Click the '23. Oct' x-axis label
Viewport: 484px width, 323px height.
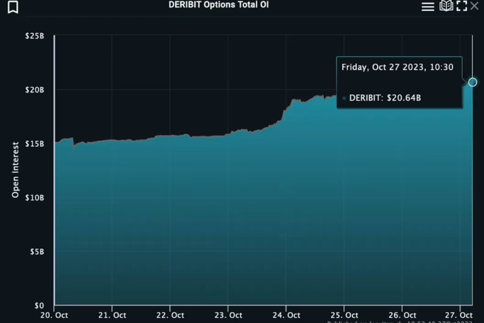point(228,315)
